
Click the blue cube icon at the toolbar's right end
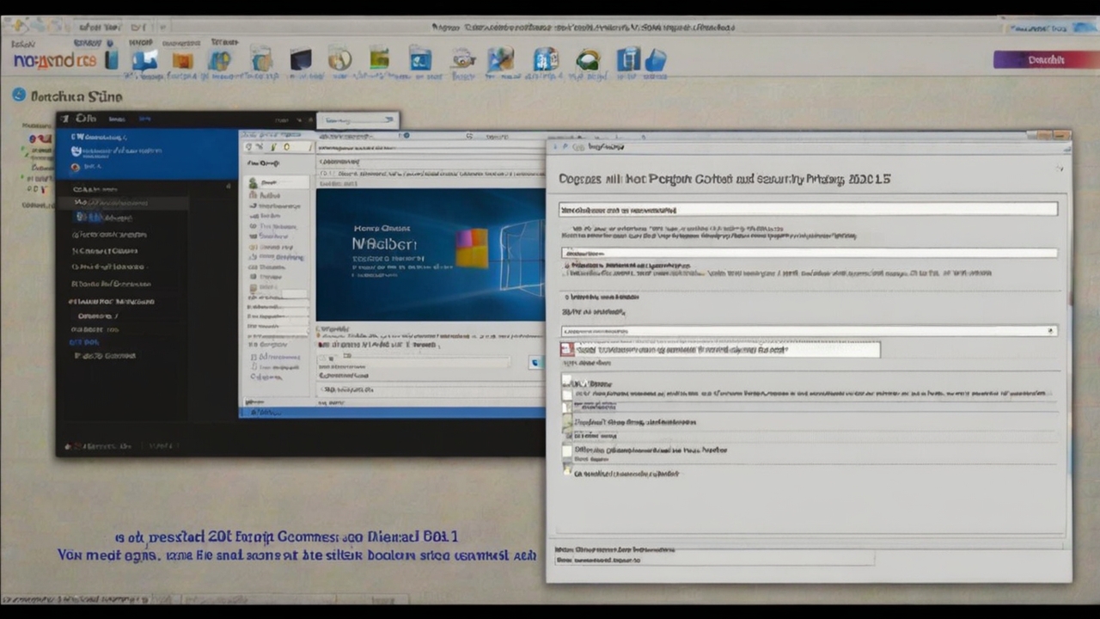656,59
